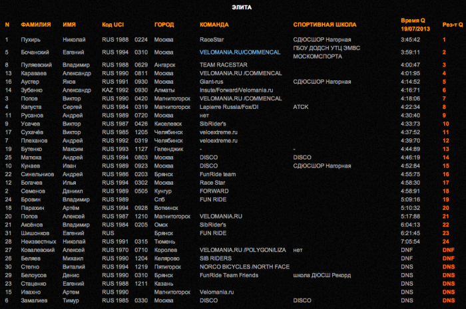Click the Insute/Forward/Velomania.ru team cell
The image size is (466, 309).
point(236,90)
